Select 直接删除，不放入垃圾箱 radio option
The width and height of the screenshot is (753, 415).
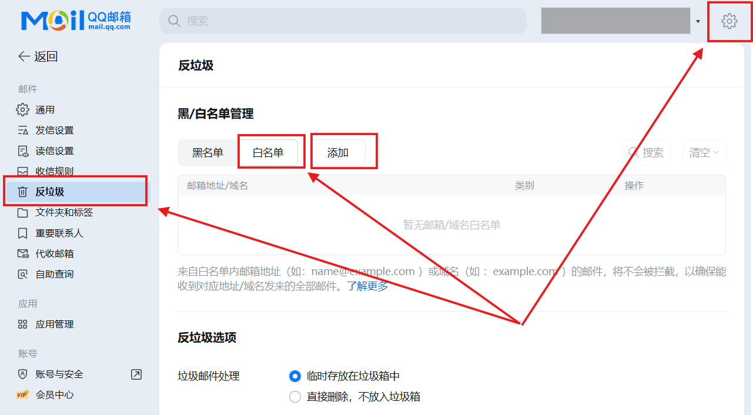point(295,397)
